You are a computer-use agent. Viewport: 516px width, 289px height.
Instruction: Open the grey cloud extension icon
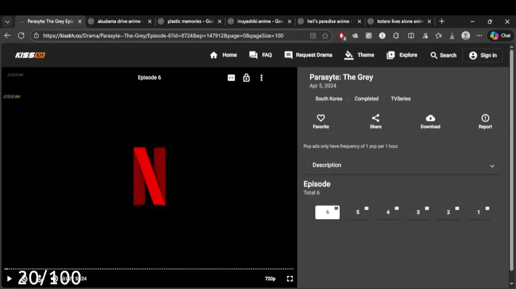[355, 36]
